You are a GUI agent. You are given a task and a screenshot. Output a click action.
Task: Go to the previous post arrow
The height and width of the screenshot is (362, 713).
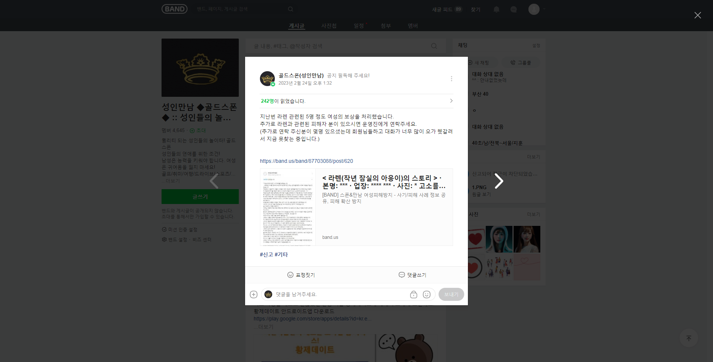click(214, 181)
